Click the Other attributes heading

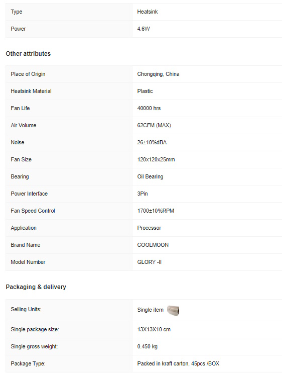tap(28, 54)
